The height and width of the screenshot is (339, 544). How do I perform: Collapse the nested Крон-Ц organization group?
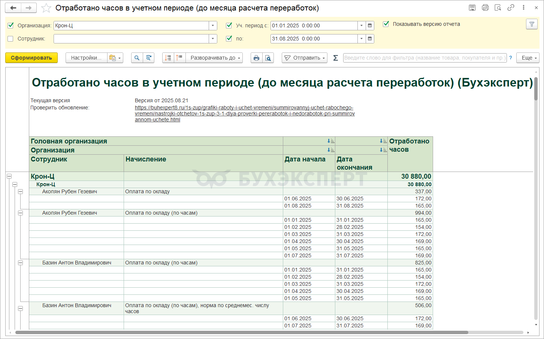[x=15, y=184]
